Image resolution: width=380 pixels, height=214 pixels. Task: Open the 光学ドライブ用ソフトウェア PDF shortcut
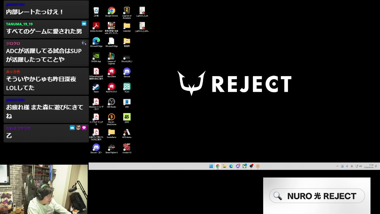[x=96, y=134]
